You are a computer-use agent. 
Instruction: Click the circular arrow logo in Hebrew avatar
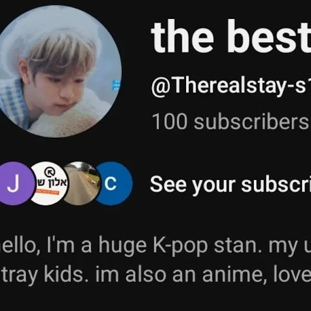pyautogui.click(x=49, y=172)
